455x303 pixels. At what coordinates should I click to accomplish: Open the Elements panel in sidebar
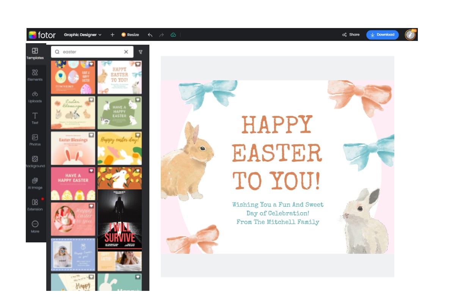click(x=35, y=75)
